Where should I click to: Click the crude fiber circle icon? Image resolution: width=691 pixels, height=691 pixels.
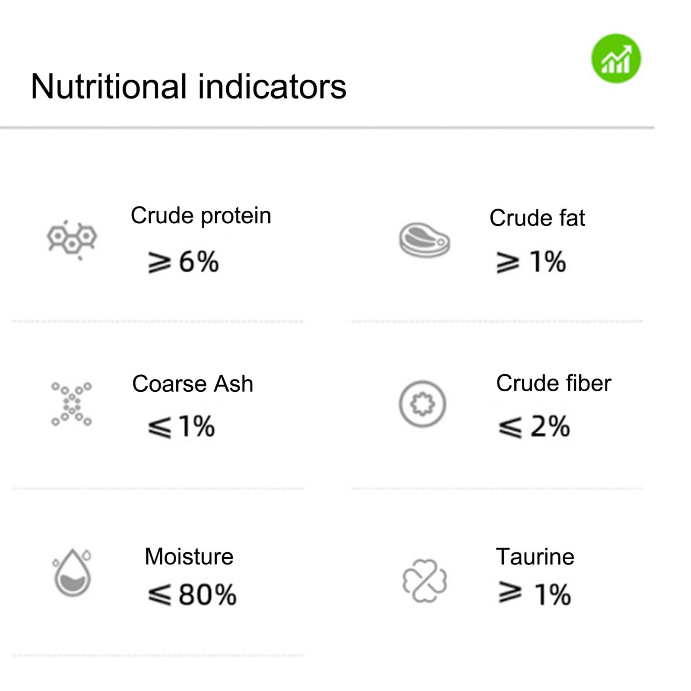[x=422, y=404]
